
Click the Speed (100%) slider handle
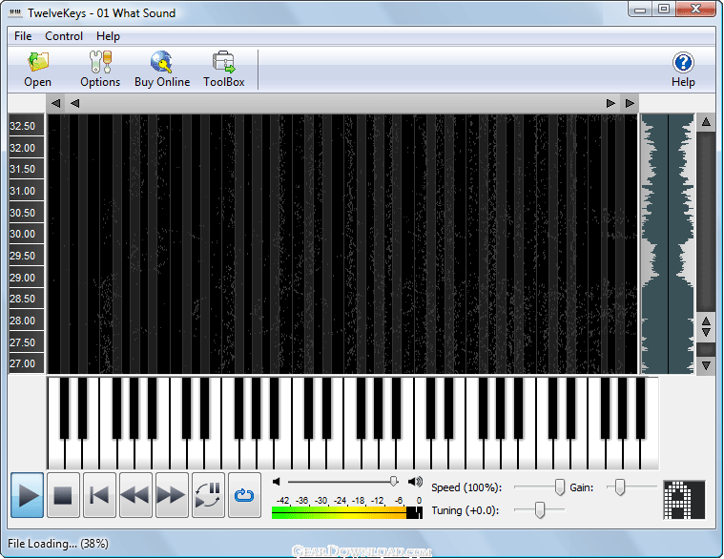coord(560,487)
